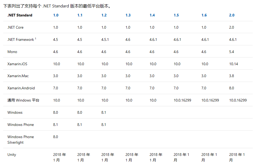Click the 3.8 Xamarin.Mac cell
This screenshot has height=167, width=257.
pyautogui.click(x=232, y=76)
